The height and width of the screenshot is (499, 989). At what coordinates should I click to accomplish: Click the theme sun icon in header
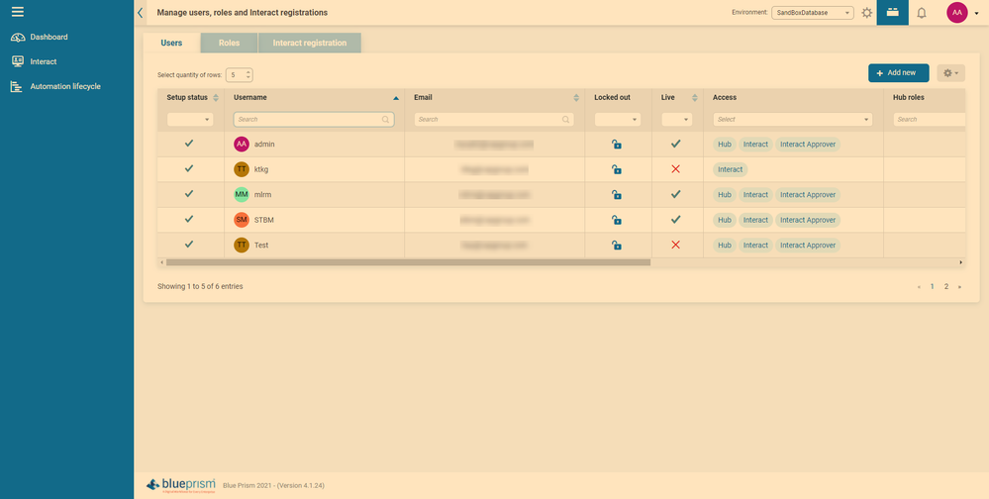pyautogui.click(x=866, y=13)
